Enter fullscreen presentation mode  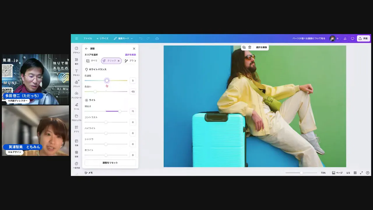pos(361,173)
